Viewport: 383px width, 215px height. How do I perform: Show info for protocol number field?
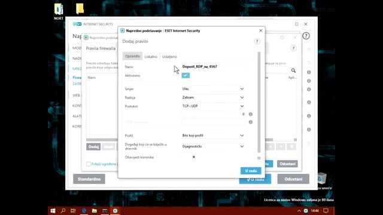(x=251, y=114)
